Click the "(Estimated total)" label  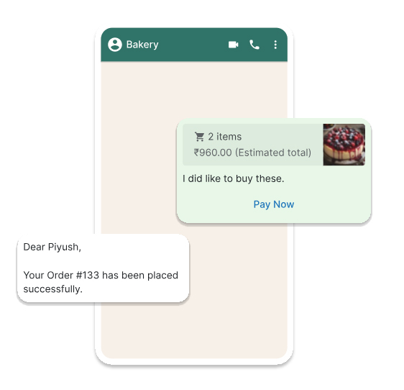click(x=273, y=153)
